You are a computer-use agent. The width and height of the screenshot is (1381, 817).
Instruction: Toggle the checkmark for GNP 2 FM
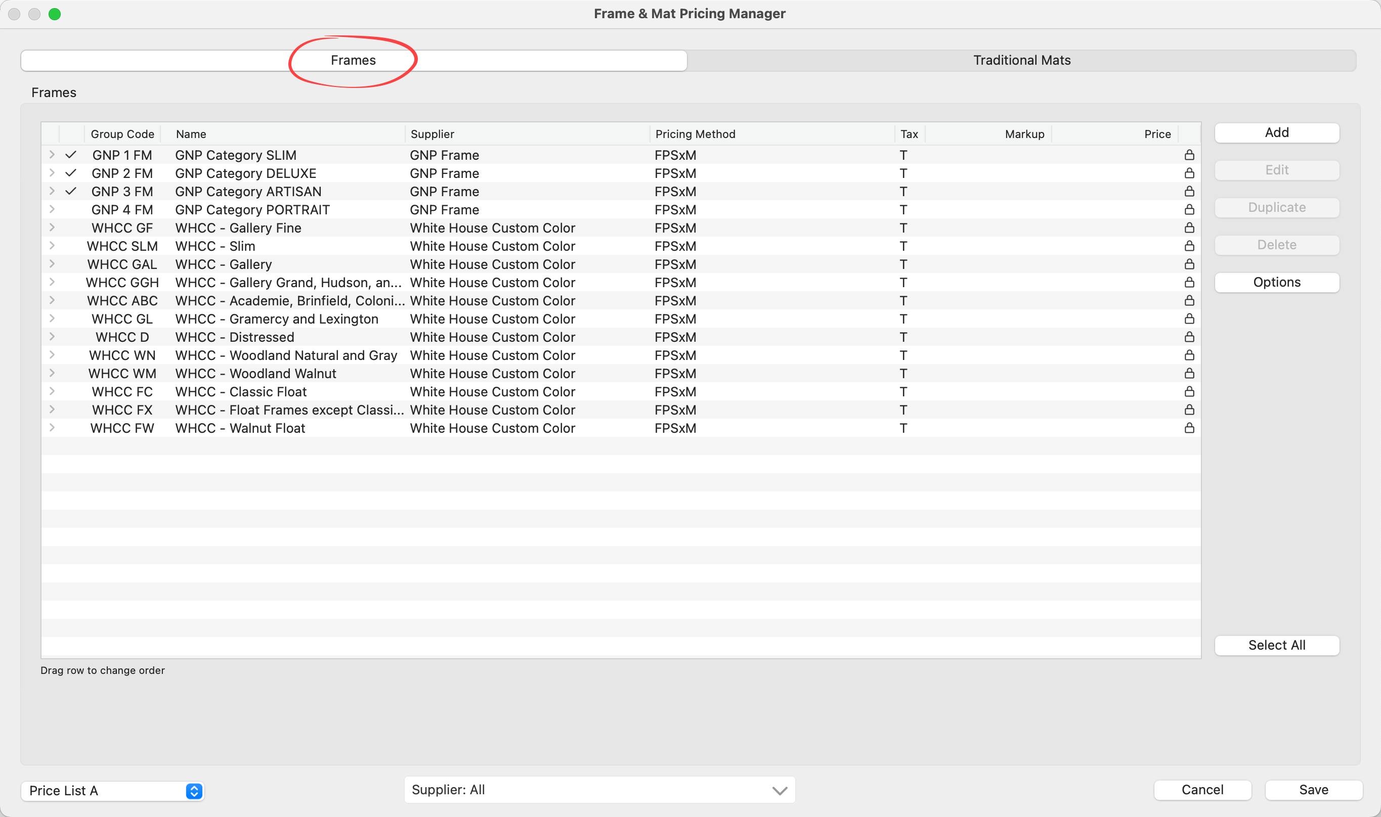pos(70,173)
